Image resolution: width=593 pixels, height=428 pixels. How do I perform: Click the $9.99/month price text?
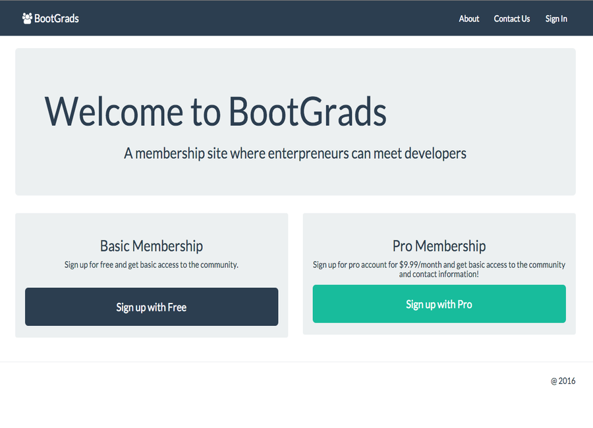[x=420, y=265]
